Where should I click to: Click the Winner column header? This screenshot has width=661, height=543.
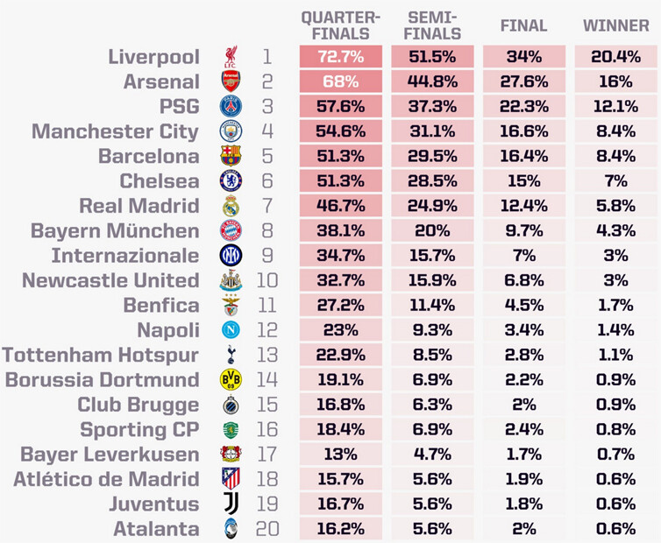[x=616, y=25]
